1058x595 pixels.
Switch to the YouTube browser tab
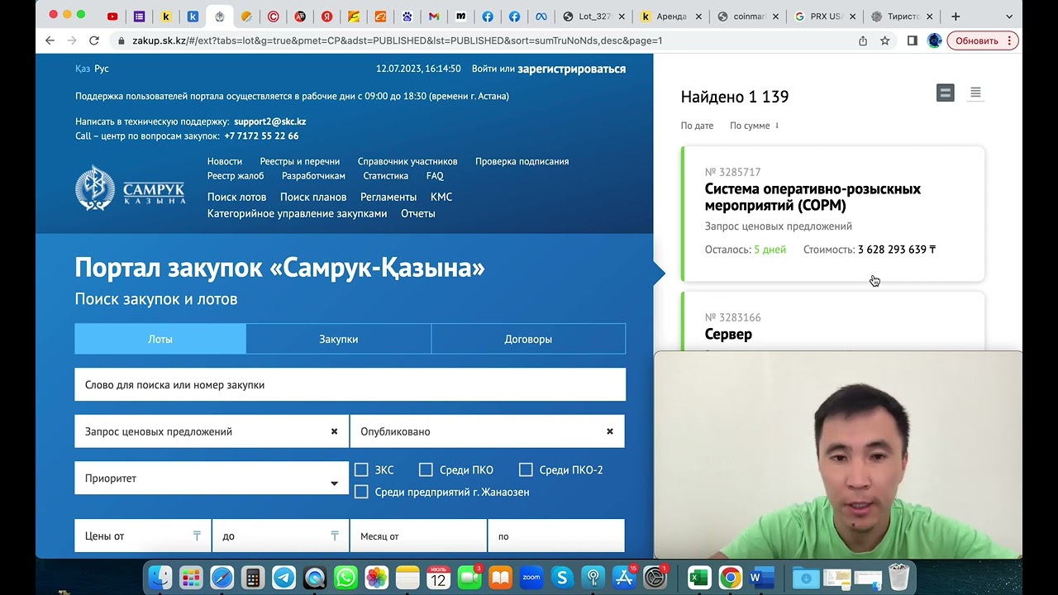(112, 16)
